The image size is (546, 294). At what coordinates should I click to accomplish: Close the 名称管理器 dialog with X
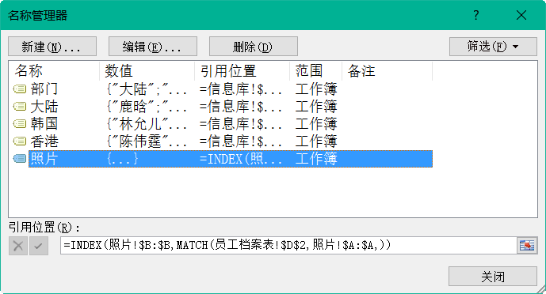click(x=521, y=15)
